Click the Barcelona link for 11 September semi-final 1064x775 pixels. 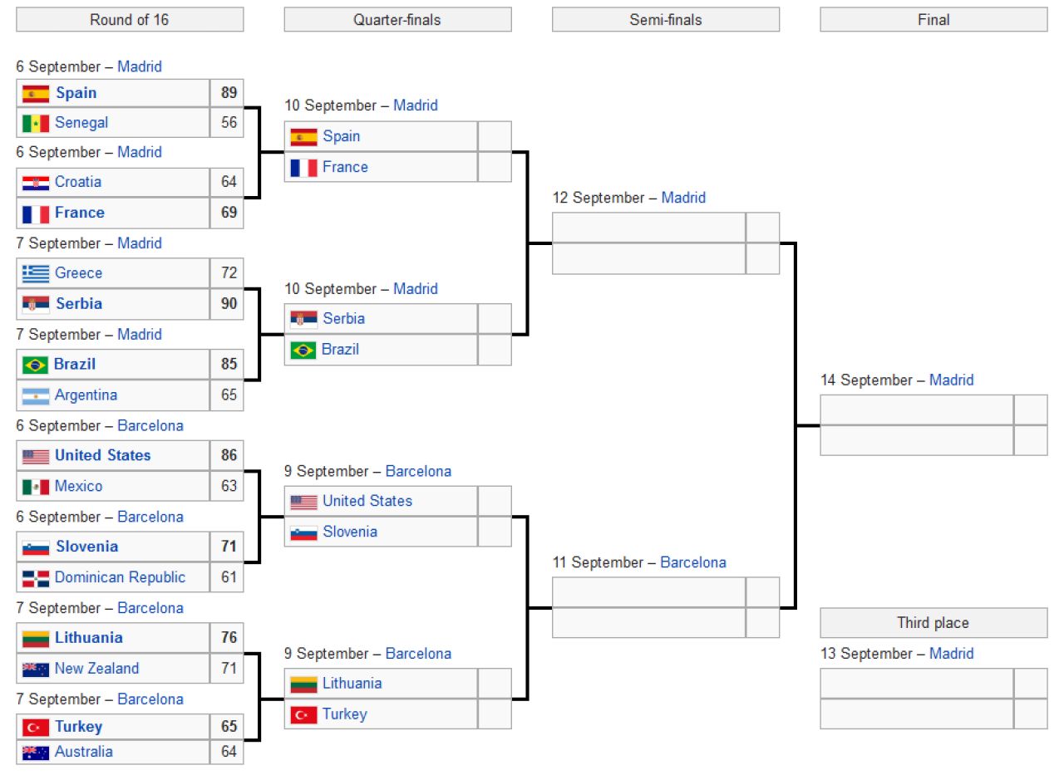(693, 562)
